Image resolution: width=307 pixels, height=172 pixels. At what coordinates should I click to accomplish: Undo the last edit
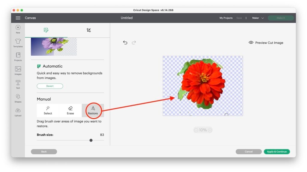(125, 42)
